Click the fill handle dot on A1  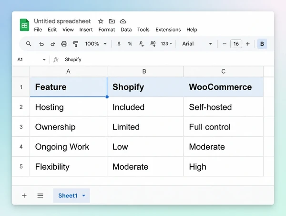(107, 97)
